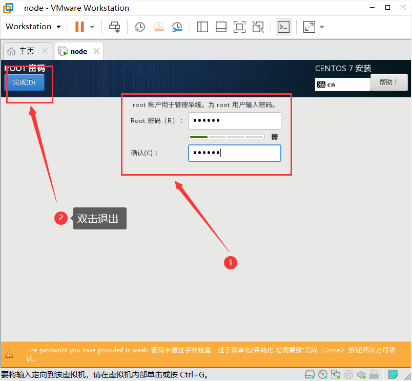
Task: Open the cn keyboard layout selector
Action: tap(343, 84)
